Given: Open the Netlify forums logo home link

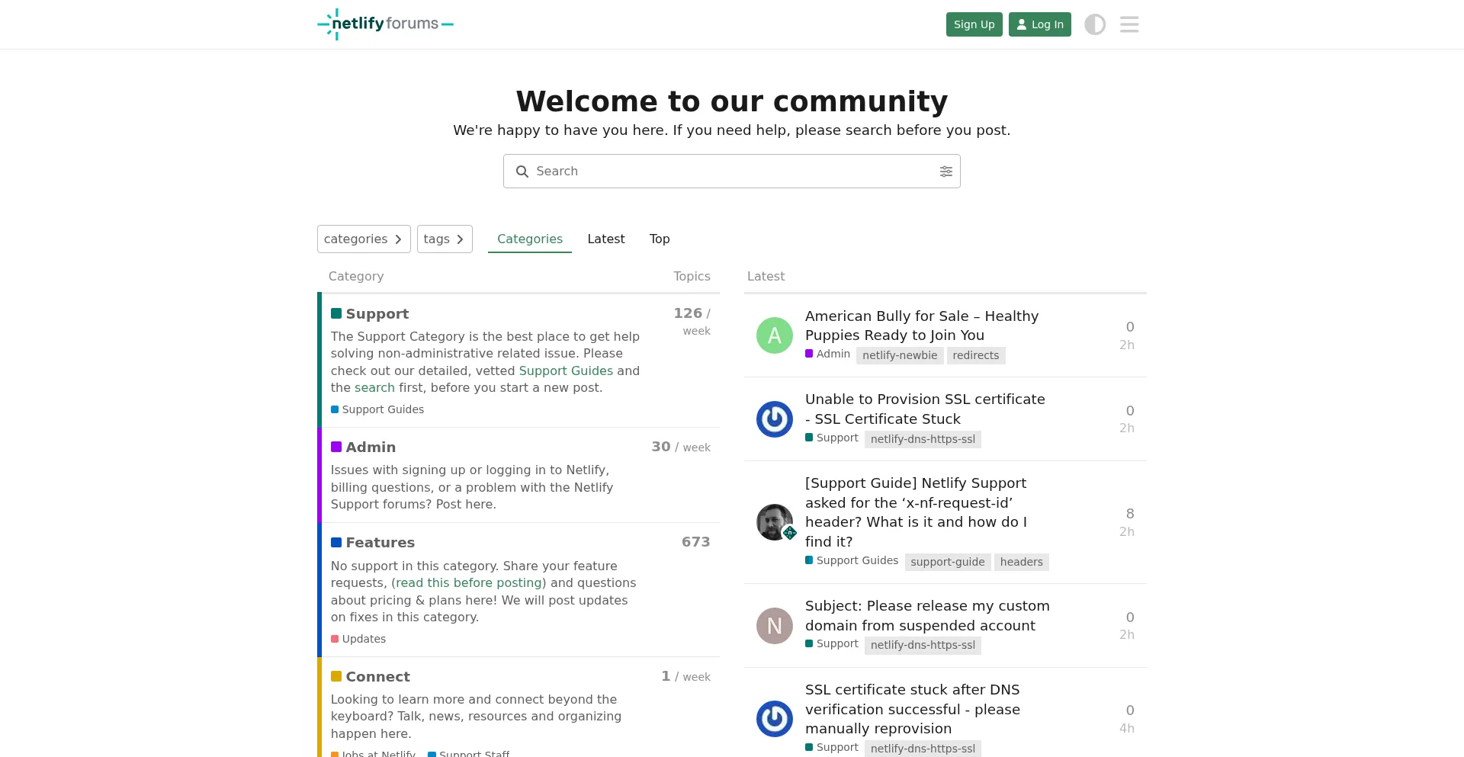Looking at the screenshot, I should coord(385,24).
